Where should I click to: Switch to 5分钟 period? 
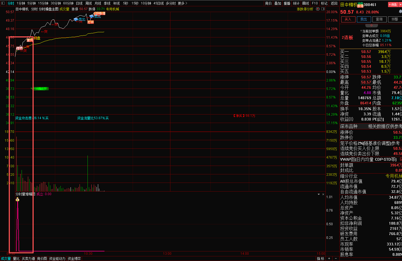pos(31,3)
